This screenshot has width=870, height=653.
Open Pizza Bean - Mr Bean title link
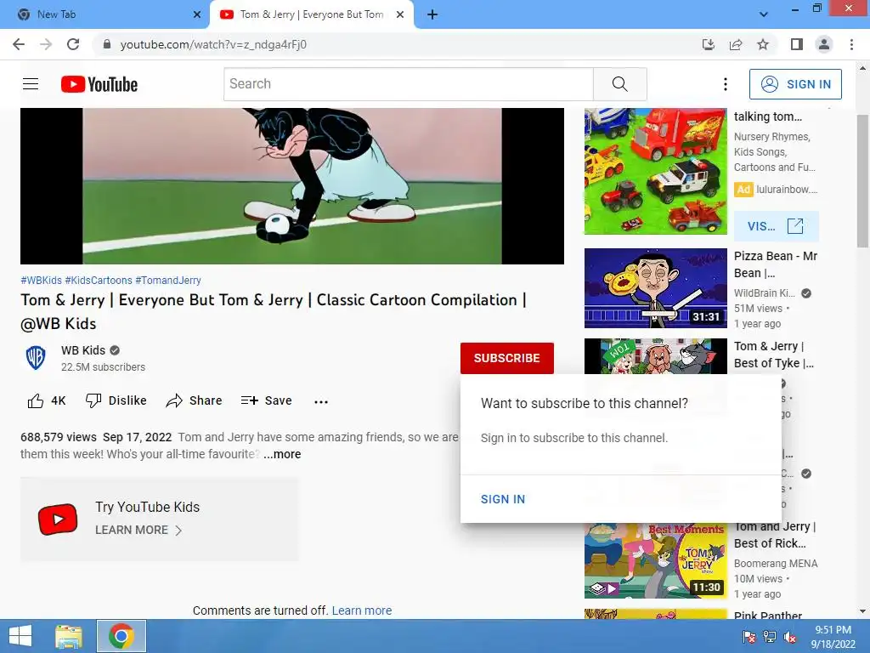tap(775, 264)
